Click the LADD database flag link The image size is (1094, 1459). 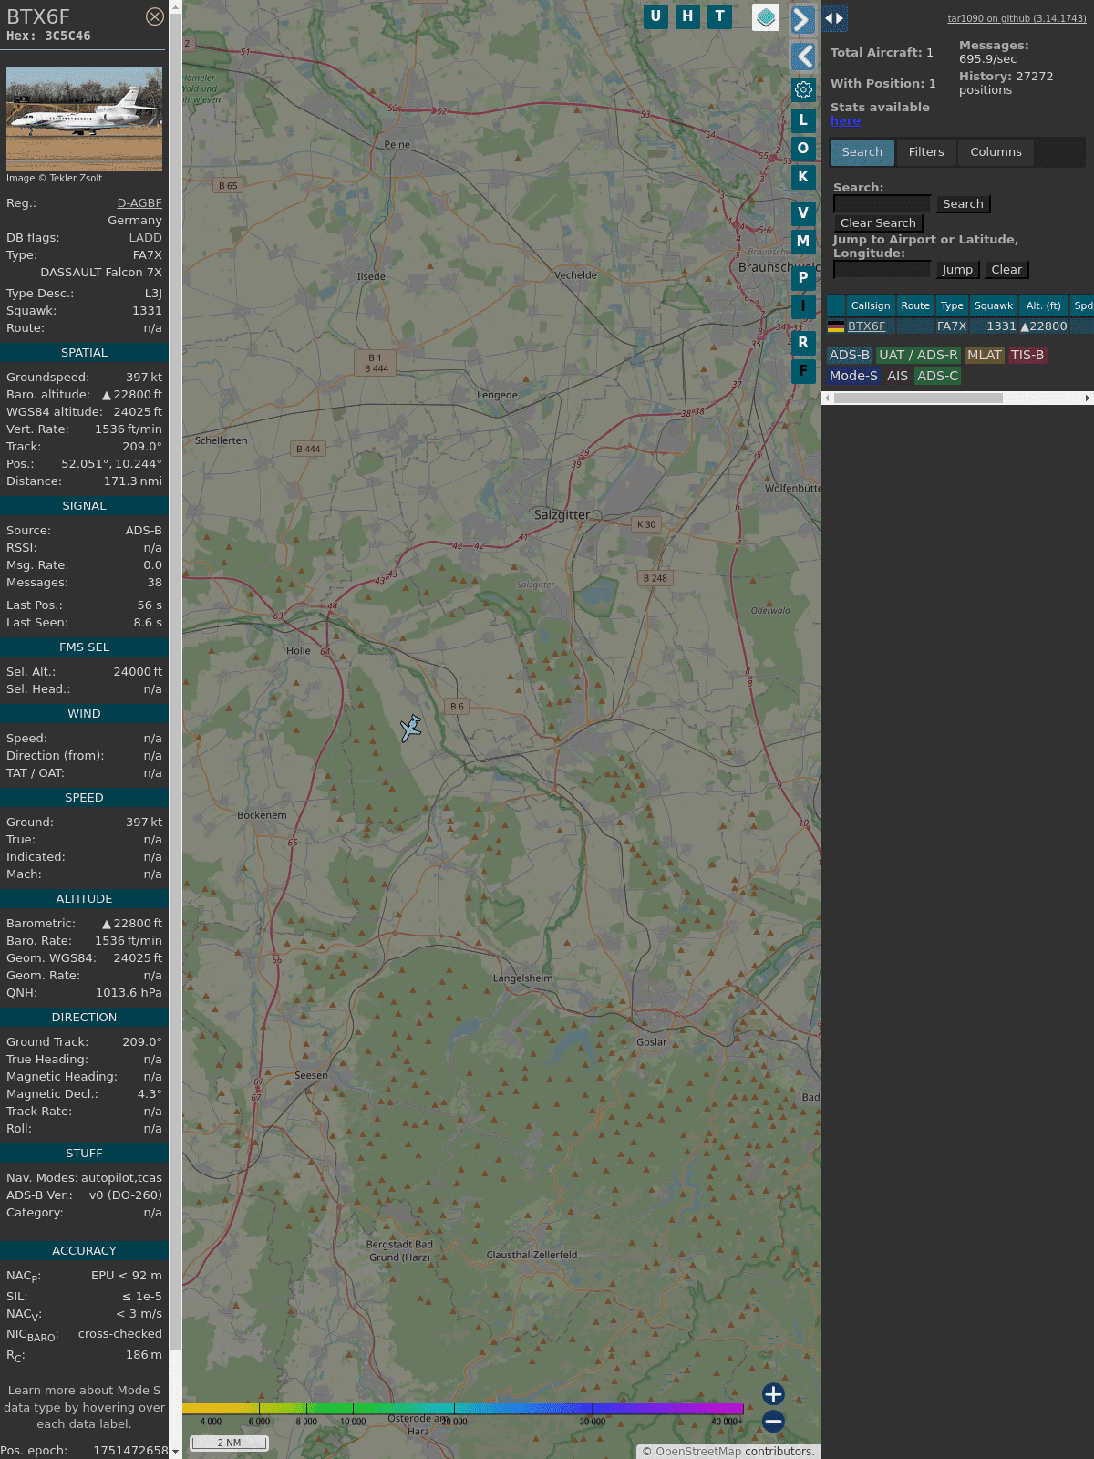(146, 238)
